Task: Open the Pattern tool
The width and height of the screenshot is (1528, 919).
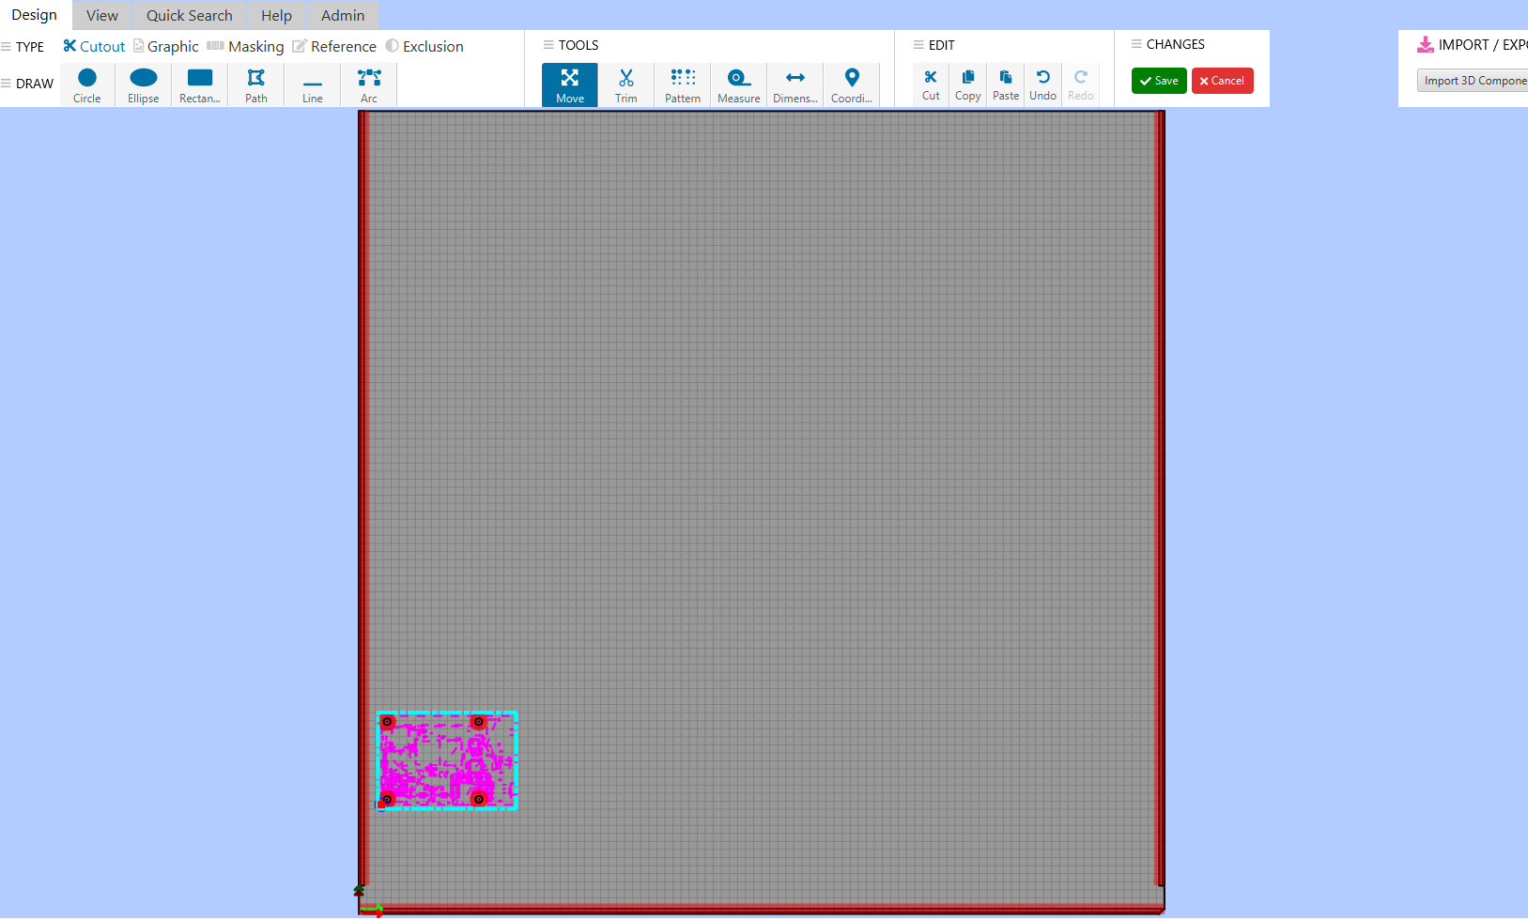Action: [x=683, y=85]
